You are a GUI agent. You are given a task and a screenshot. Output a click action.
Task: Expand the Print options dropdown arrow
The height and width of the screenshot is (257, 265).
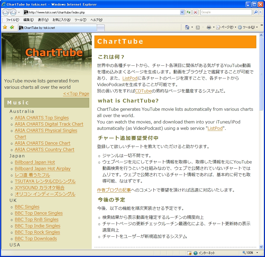click(214, 27)
